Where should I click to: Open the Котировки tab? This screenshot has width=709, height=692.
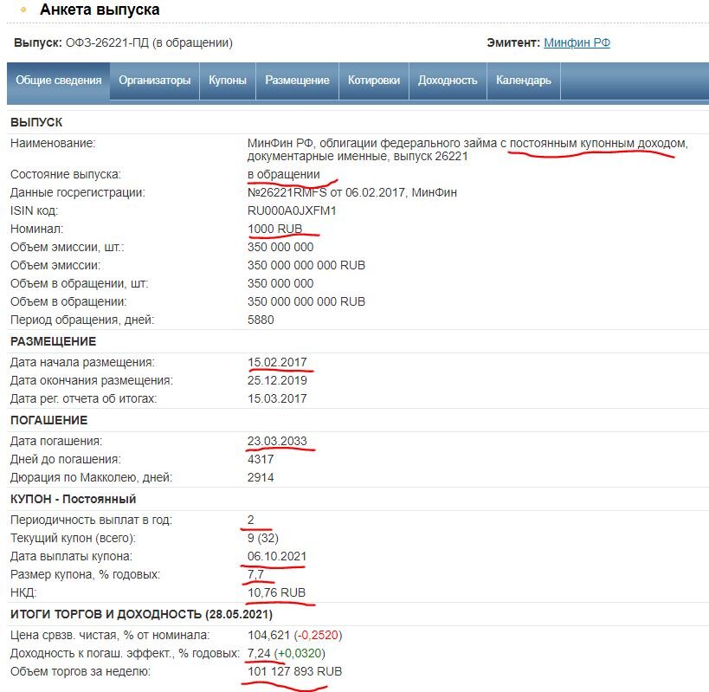[373, 79]
